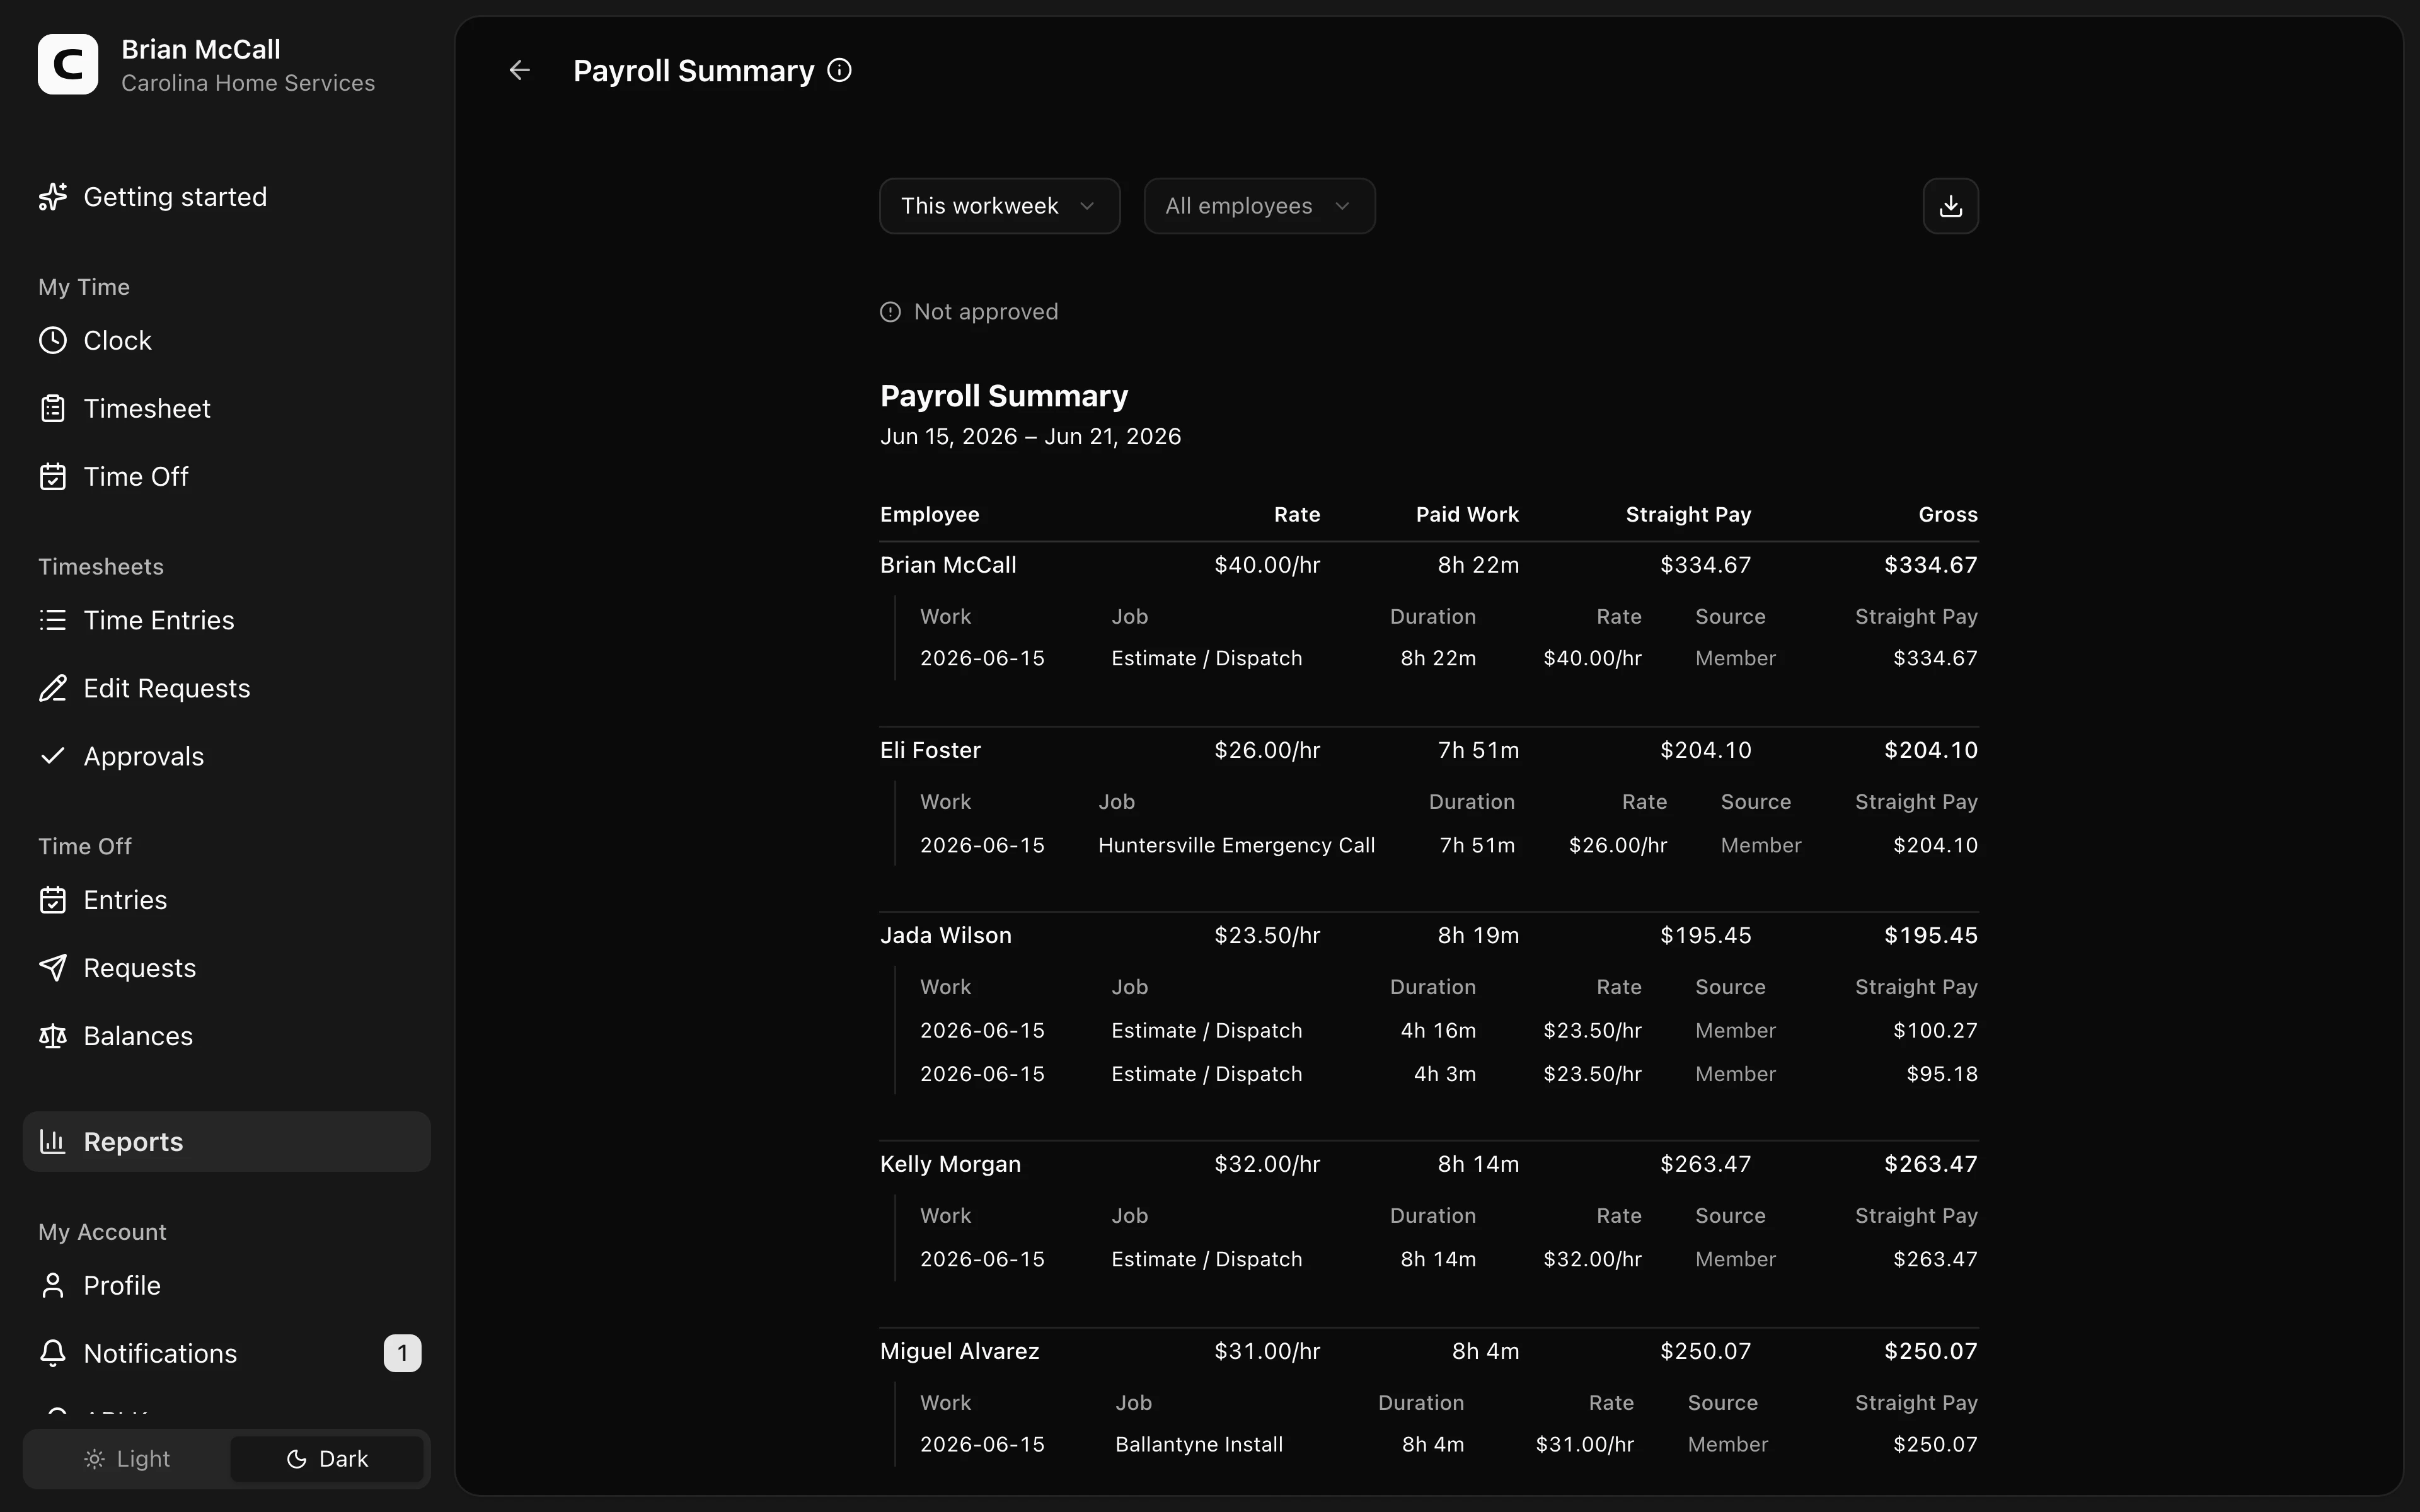Open Getting started page

(x=227, y=197)
